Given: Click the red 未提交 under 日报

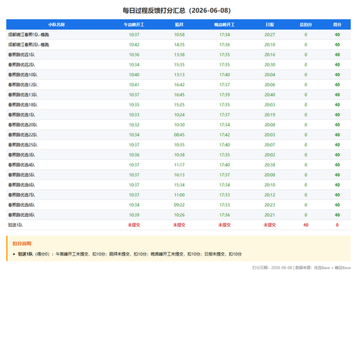Looking at the screenshot, I should [x=270, y=225].
